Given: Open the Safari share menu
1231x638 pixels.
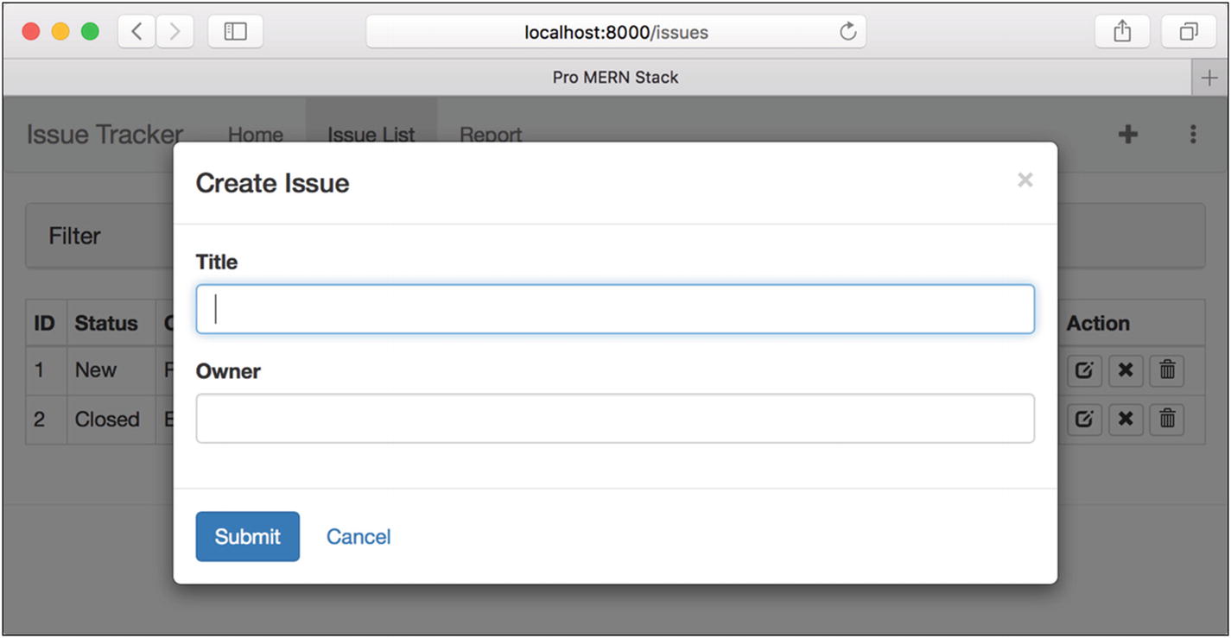Looking at the screenshot, I should (1121, 32).
